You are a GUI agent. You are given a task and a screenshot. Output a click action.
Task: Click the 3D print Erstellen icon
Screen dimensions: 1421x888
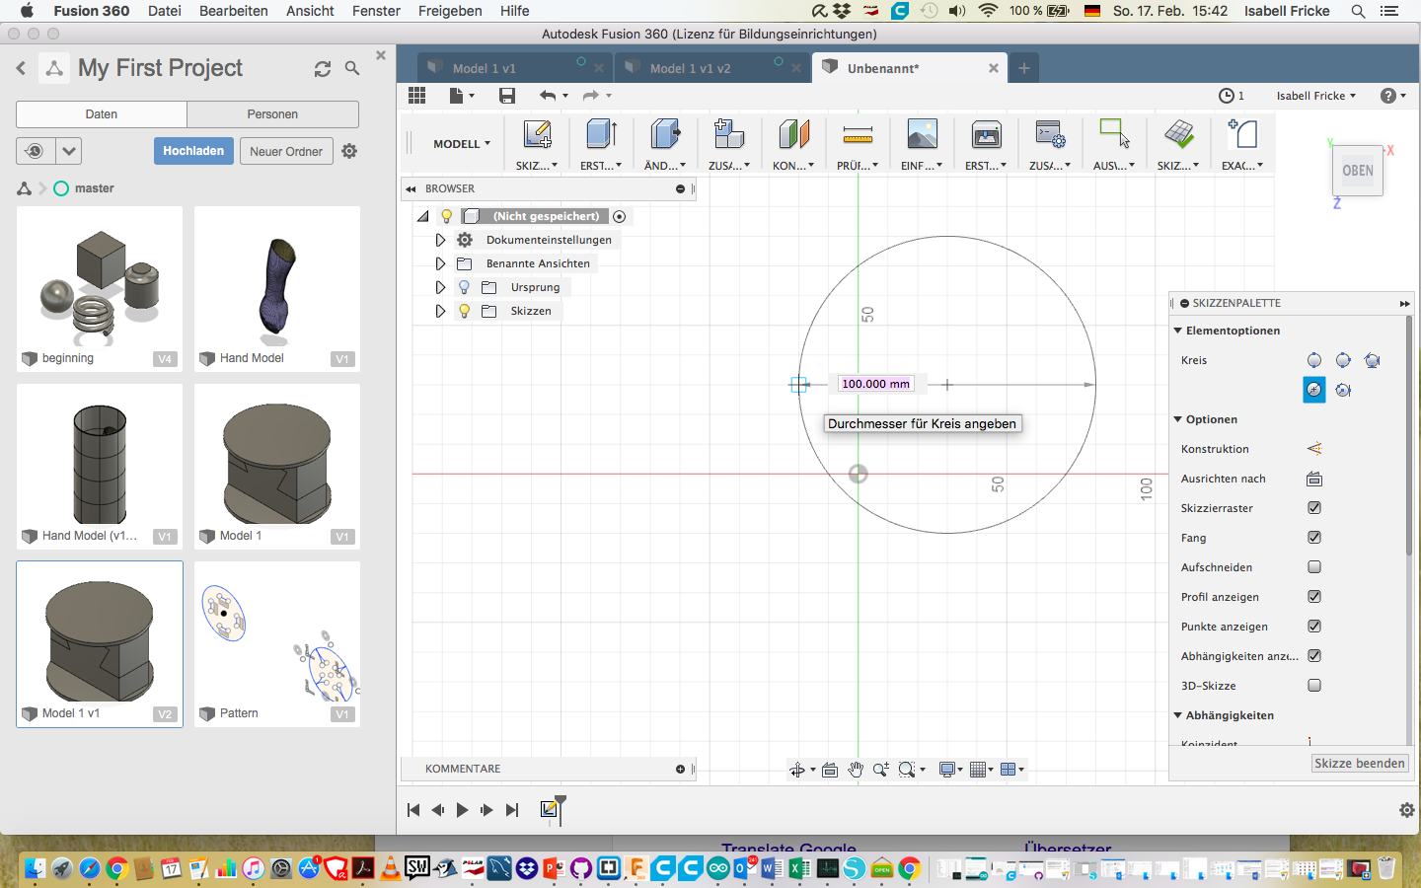[986, 135]
